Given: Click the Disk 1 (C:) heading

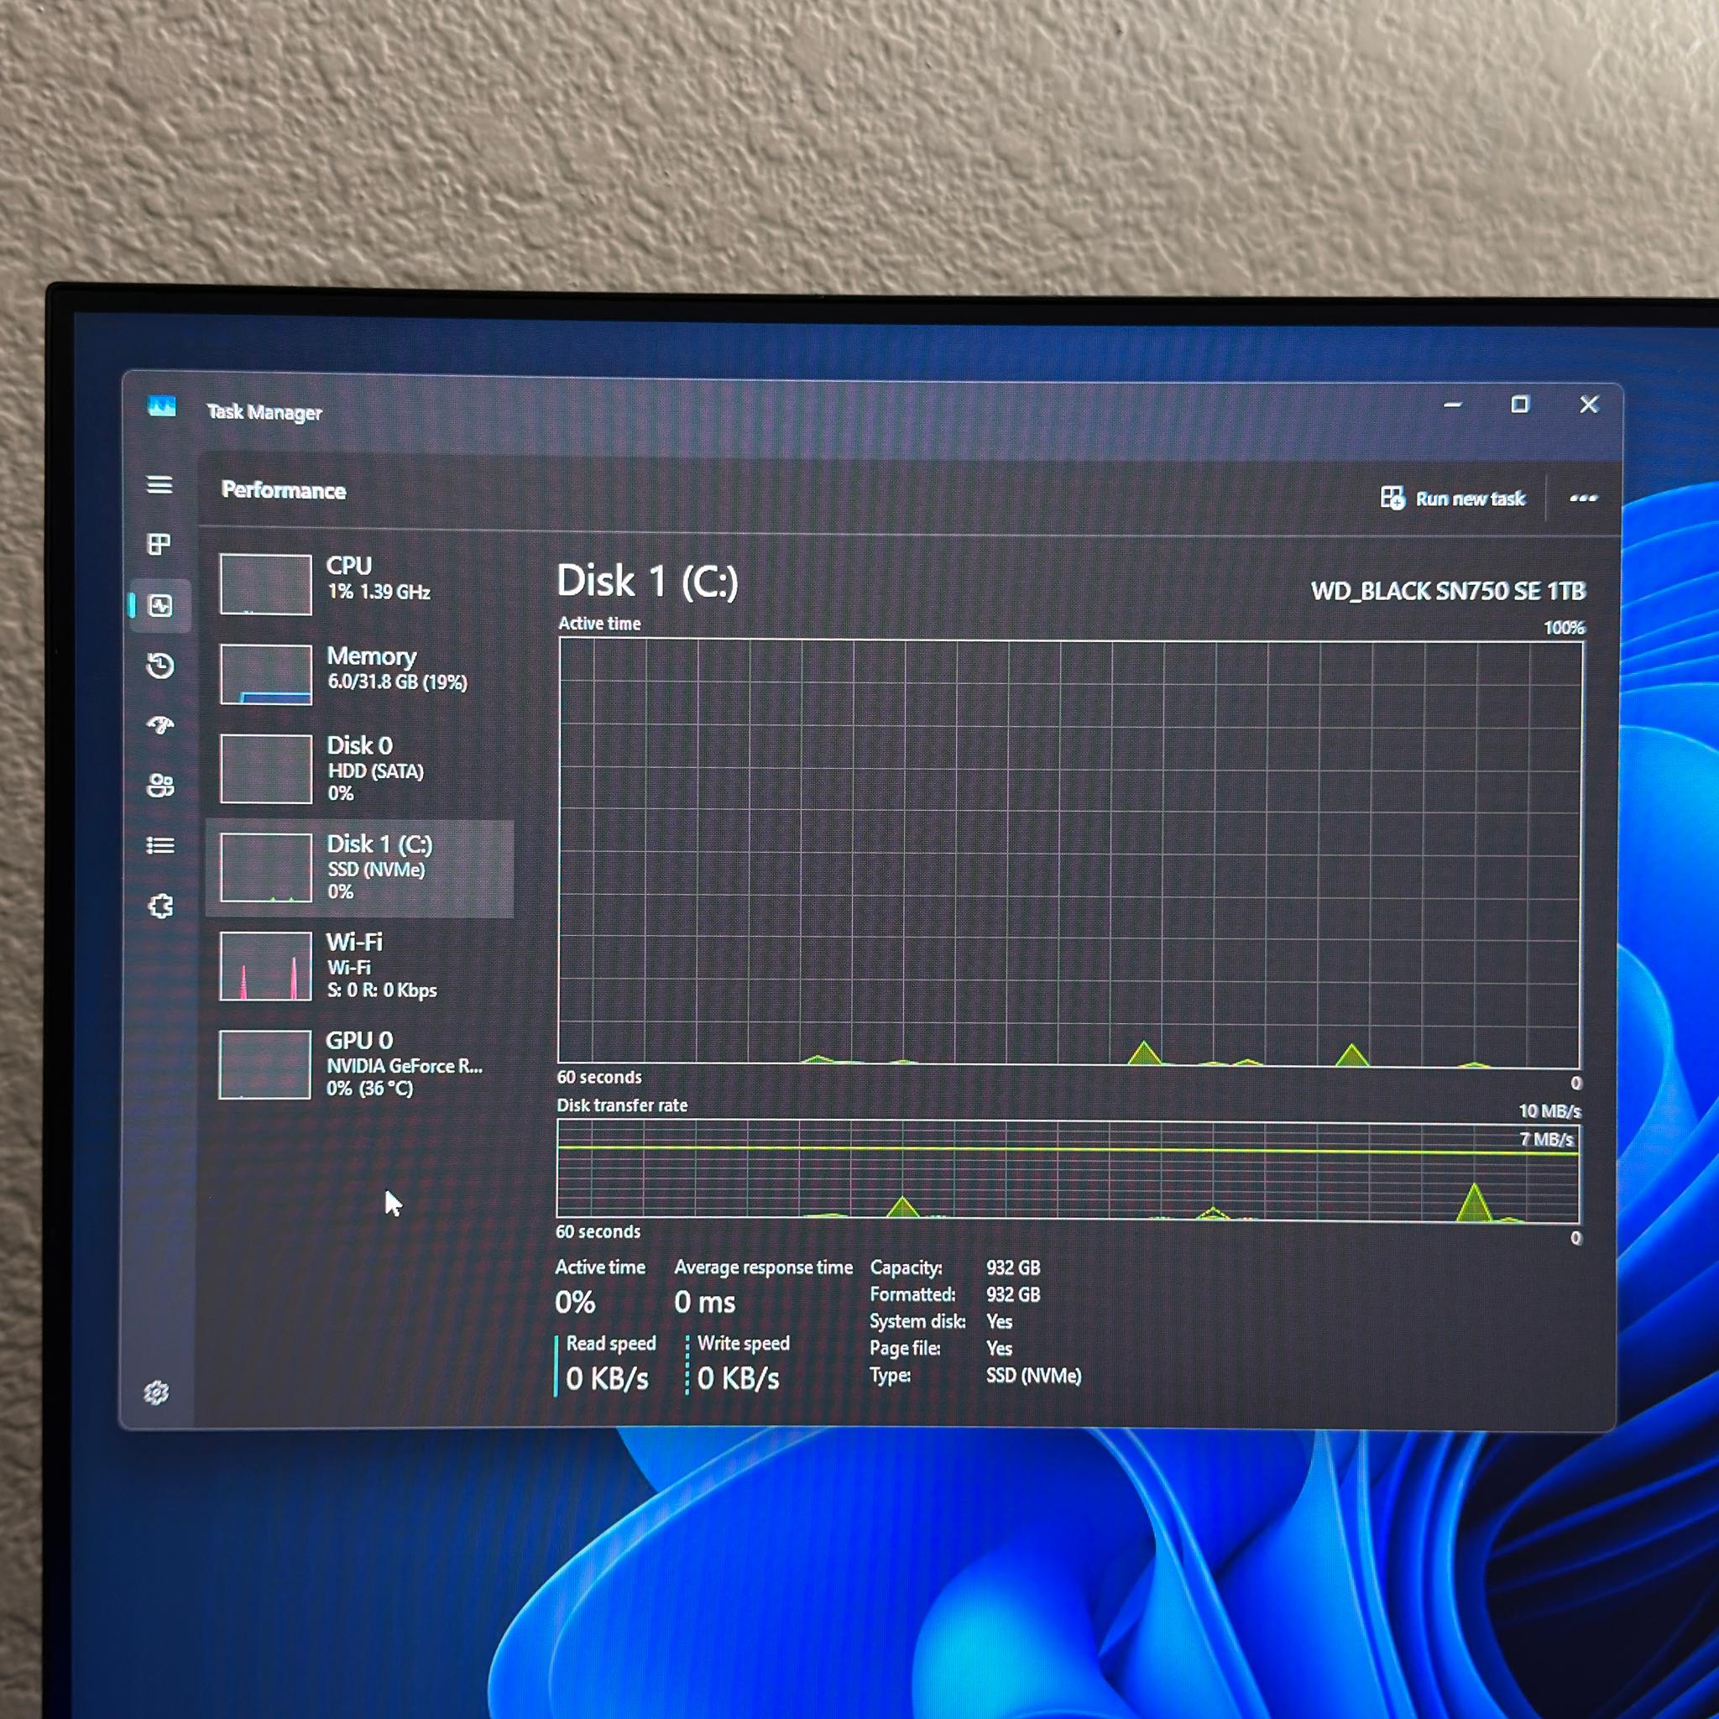Looking at the screenshot, I should coord(647,582).
